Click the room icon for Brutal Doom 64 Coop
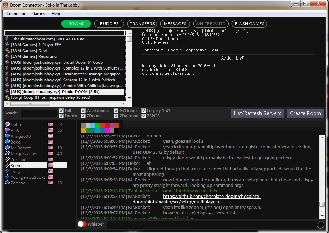 pyautogui.click(x=7, y=62)
